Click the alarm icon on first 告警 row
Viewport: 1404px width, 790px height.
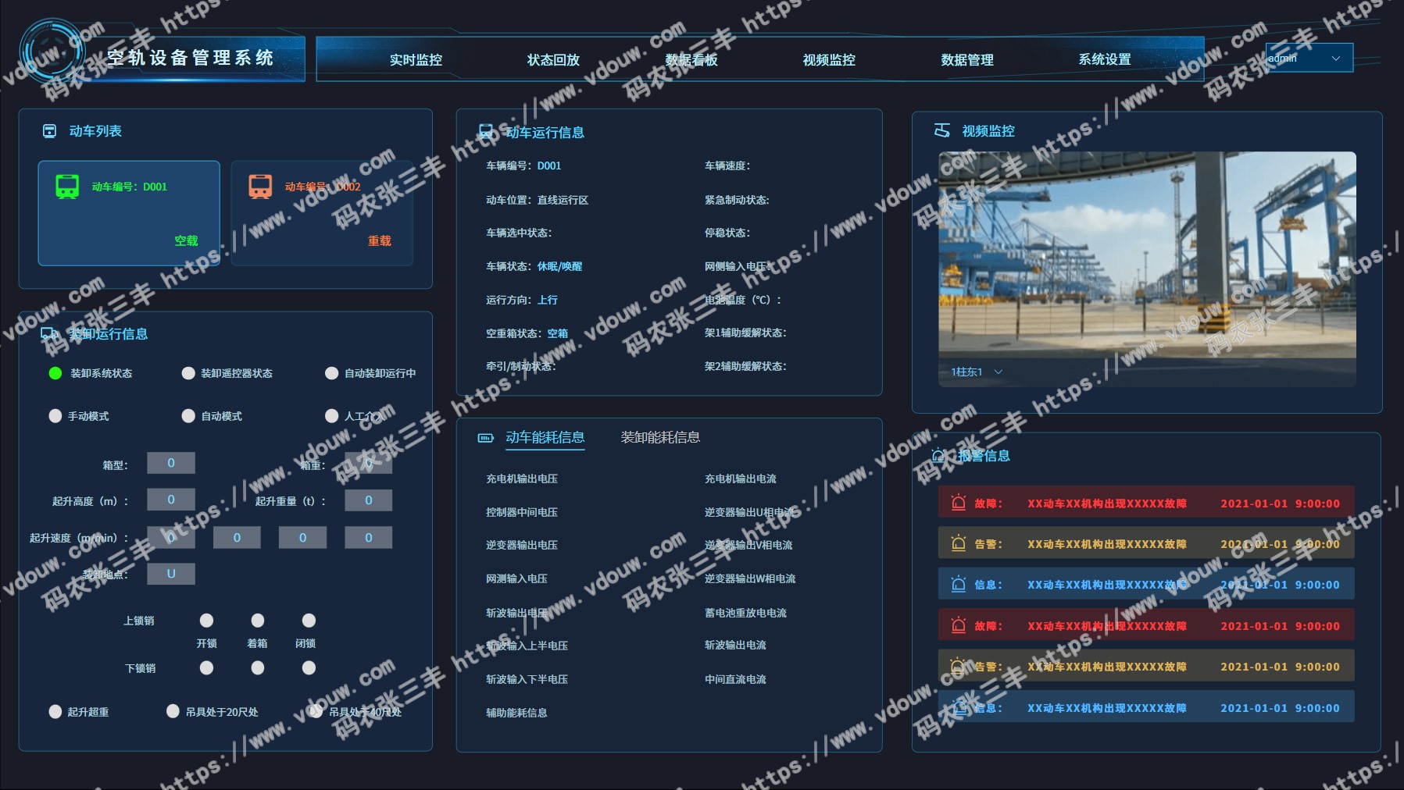click(958, 544)
